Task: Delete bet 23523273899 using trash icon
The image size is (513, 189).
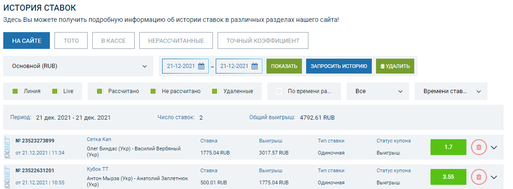Action: point(479,147)
